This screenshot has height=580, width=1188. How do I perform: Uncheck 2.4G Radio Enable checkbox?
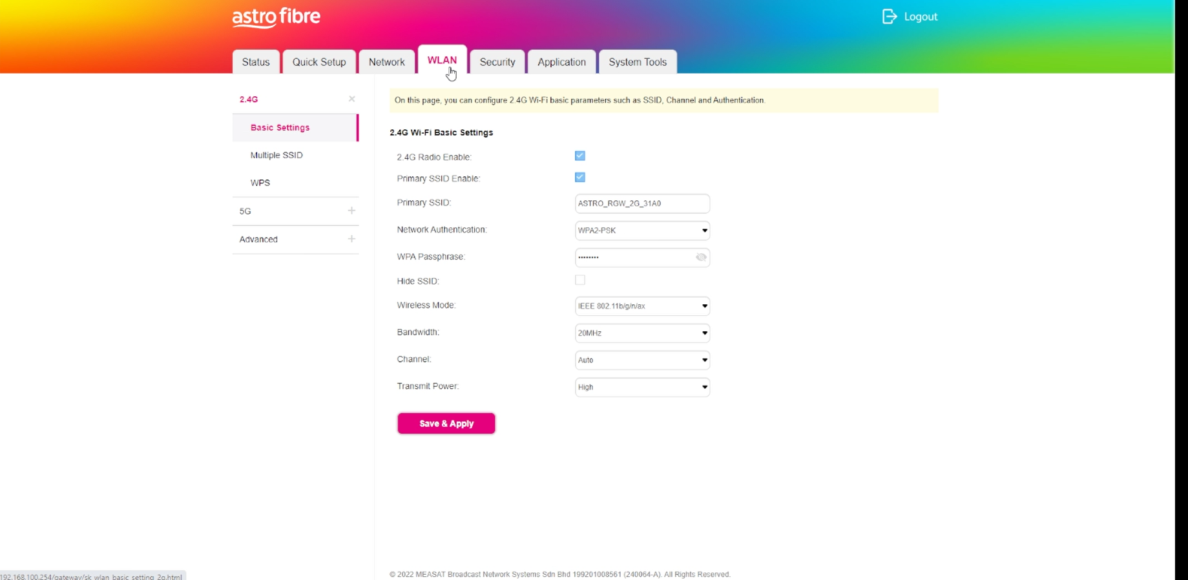tap(579, 156)
